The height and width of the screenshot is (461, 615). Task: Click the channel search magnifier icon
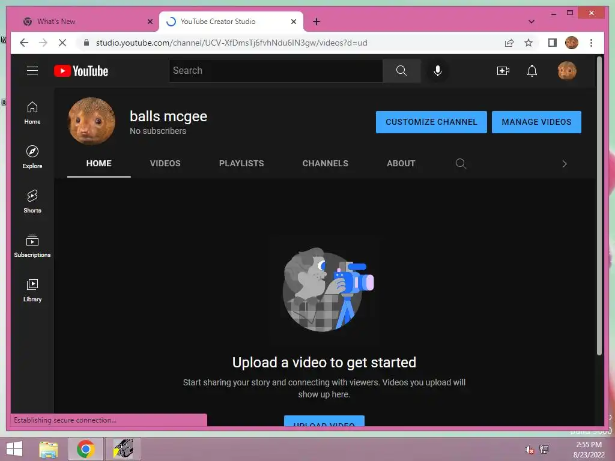click(461, 163)
